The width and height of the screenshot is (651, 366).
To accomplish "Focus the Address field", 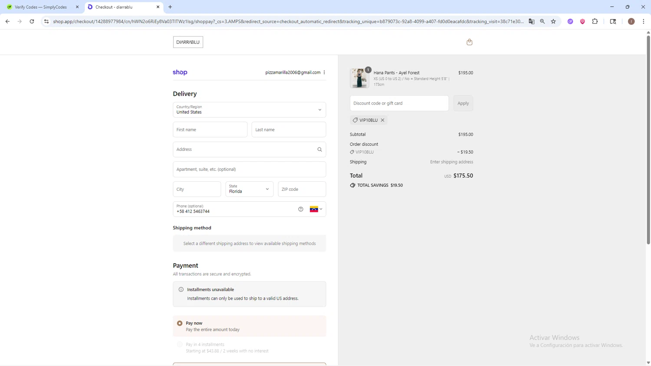I will point(250,150).
